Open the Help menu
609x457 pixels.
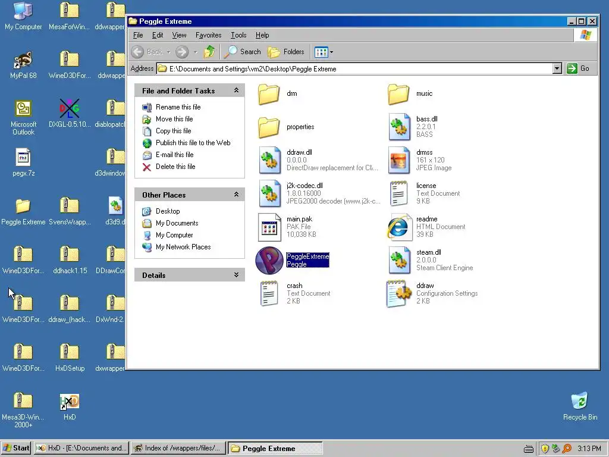262,35
